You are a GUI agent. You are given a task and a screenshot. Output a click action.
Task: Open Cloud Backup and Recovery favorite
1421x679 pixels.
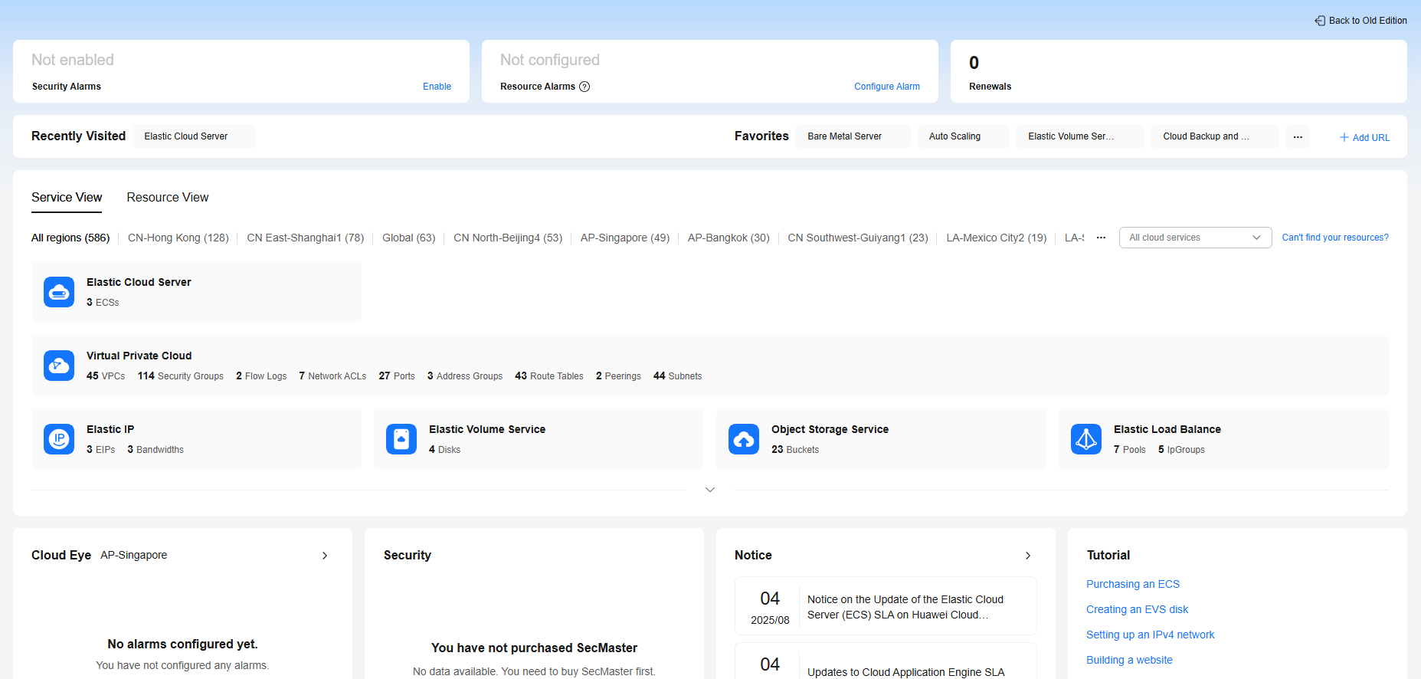[1215, 136]
